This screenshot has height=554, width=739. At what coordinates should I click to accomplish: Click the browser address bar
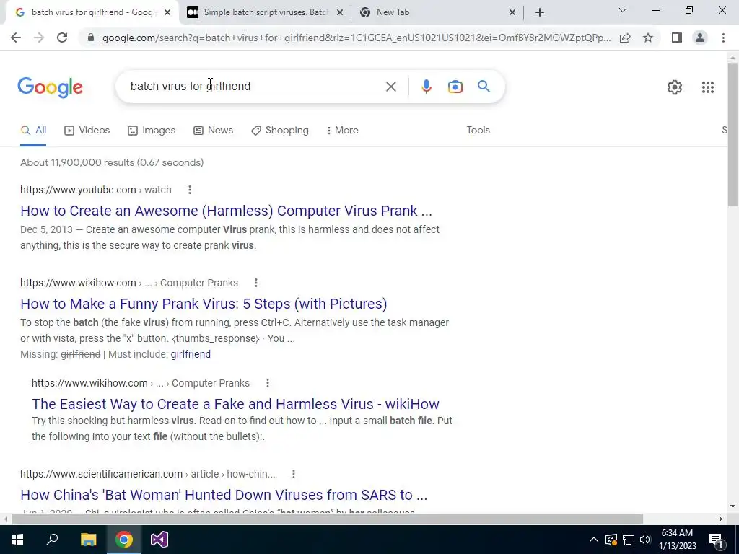click(x=356, y=38)
